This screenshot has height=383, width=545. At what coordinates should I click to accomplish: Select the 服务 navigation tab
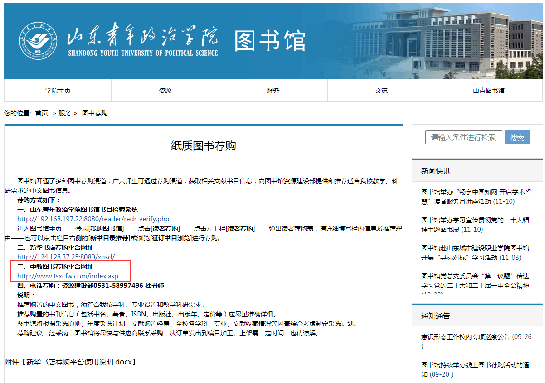tap(273, 91)
